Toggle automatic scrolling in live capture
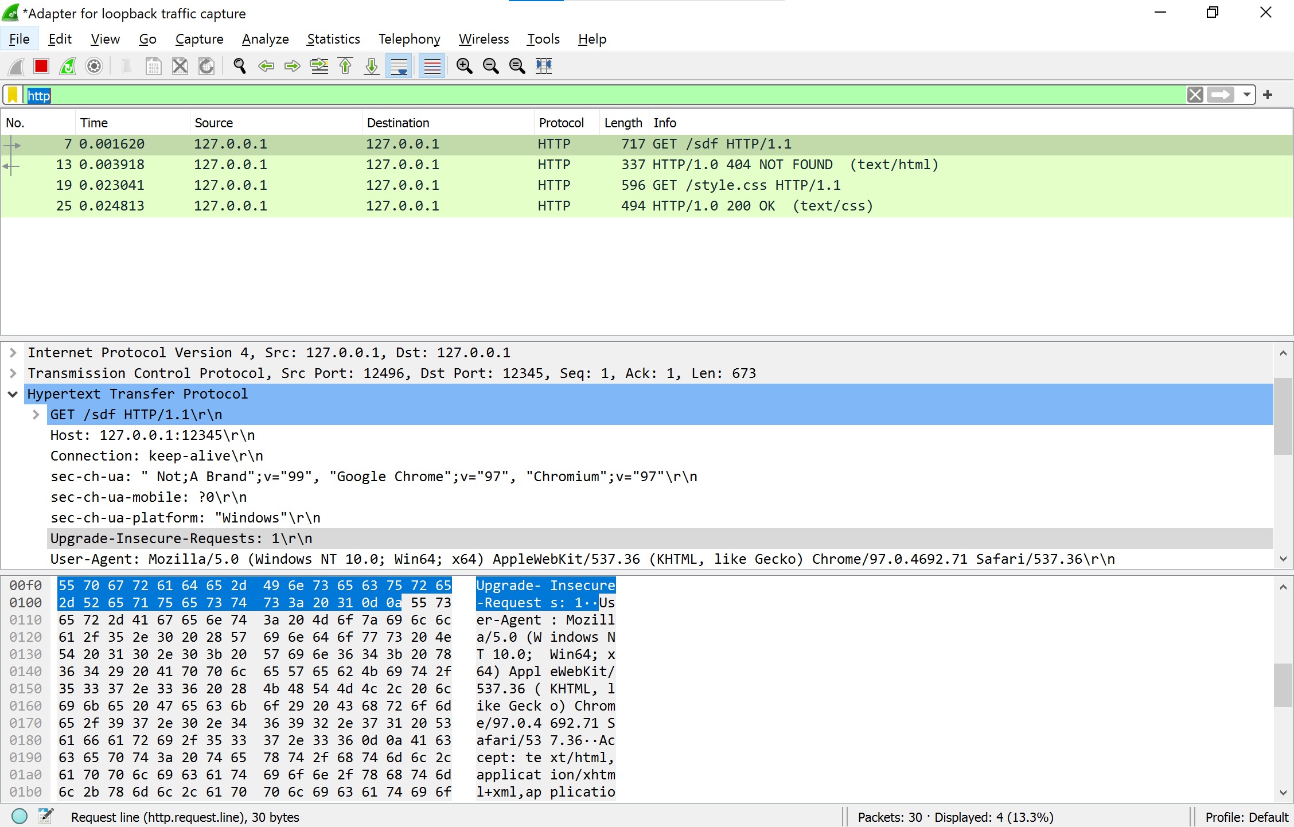Screen dimensions: 1294x827 click(398, 66)
